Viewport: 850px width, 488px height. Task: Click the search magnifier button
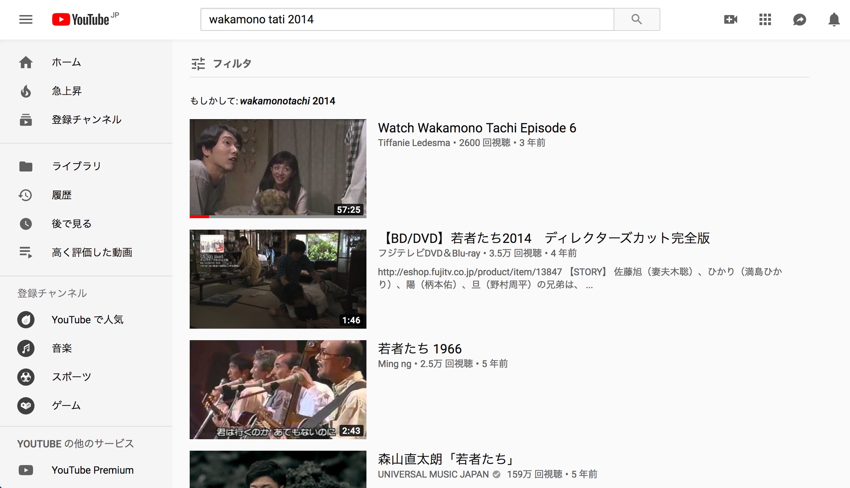pos(637,19)
